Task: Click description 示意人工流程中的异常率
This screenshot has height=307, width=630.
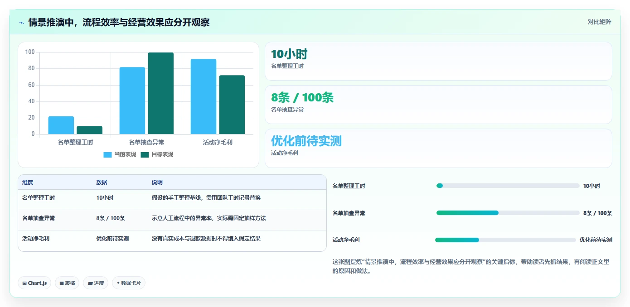Action: pyautogui.click(x=209, y=218)
